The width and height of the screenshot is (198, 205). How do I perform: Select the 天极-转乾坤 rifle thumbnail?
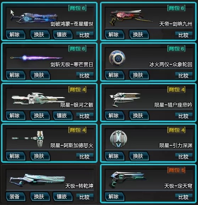37,180
